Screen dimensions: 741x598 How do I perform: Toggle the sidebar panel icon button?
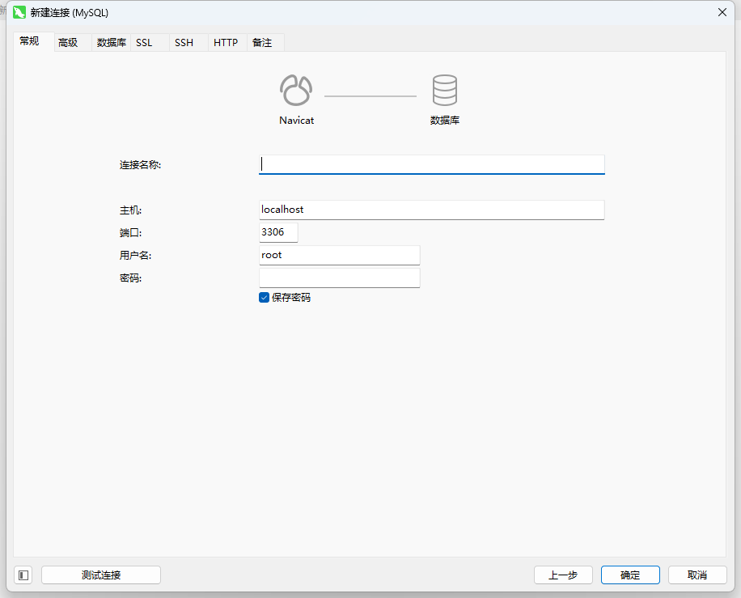click(23, 575)
